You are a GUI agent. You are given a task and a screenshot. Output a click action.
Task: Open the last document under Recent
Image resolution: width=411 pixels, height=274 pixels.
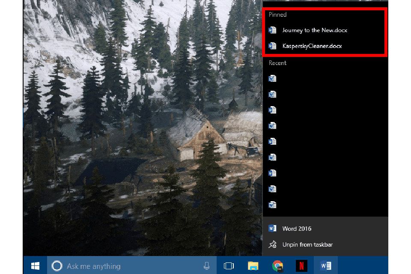272,205
